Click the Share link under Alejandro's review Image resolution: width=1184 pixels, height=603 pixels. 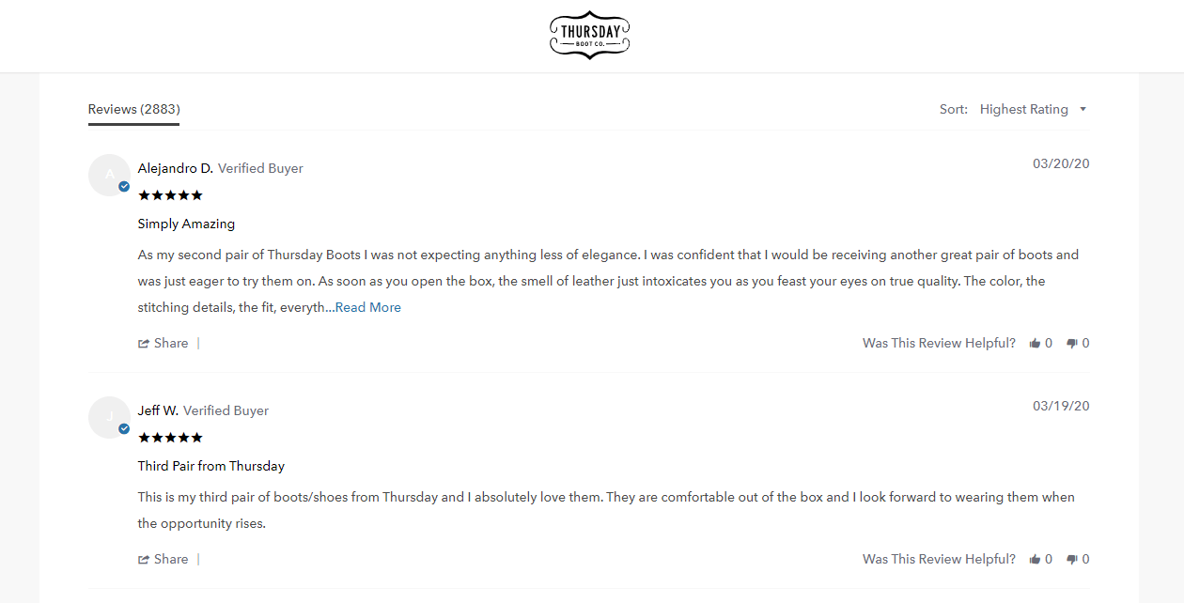click(171, 343)
